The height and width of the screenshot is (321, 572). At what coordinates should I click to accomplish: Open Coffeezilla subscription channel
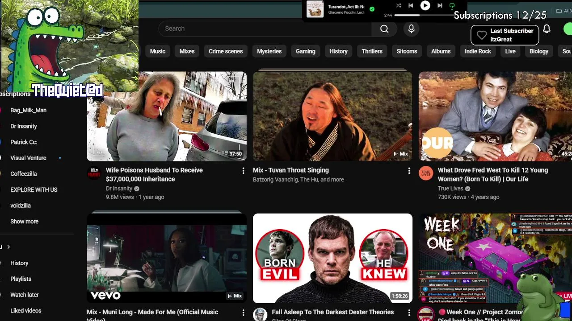coord(24,174)
